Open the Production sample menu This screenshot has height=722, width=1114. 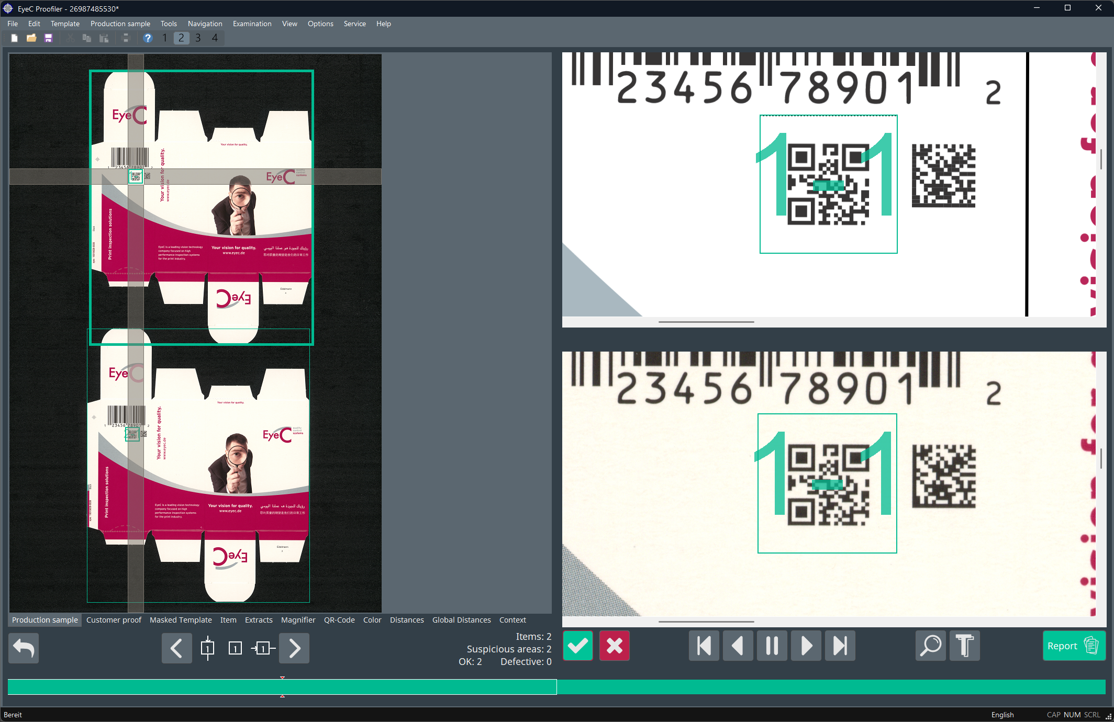click(120, 24)
